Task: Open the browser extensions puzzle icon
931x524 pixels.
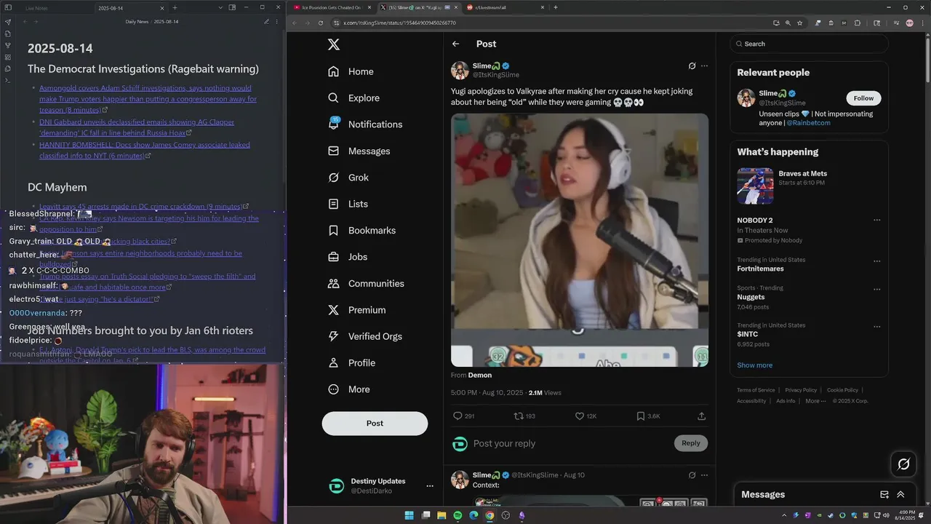Action: [x=858, y=23]
